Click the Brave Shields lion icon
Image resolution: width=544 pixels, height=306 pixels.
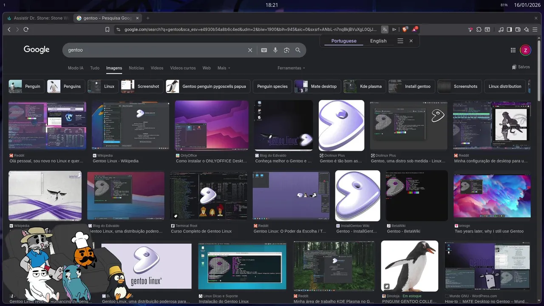tap(405, 29)
